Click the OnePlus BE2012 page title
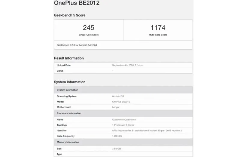The image size is (247, 157). pyautogui.click(x=77, y=4)
